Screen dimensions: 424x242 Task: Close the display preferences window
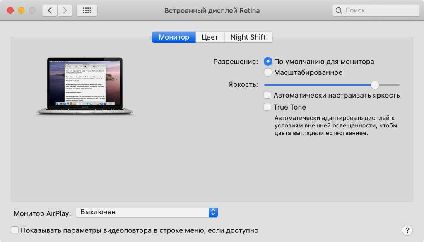[10, 10]
